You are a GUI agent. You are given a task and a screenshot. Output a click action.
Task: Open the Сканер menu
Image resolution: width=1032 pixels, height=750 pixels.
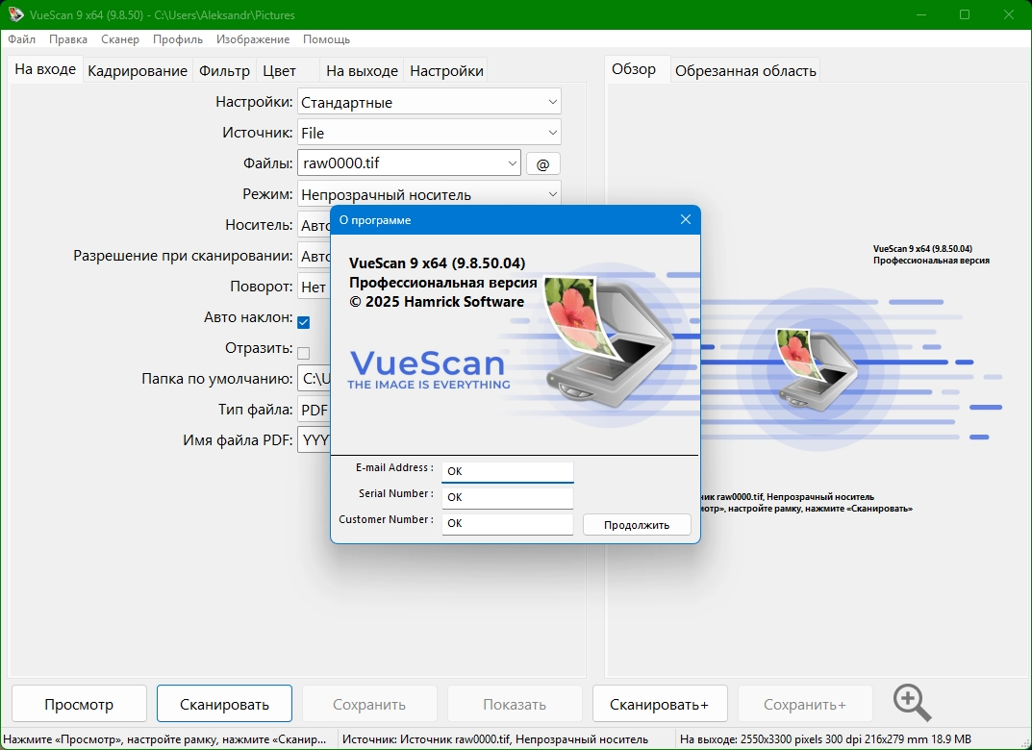click(x=120, y=38)
